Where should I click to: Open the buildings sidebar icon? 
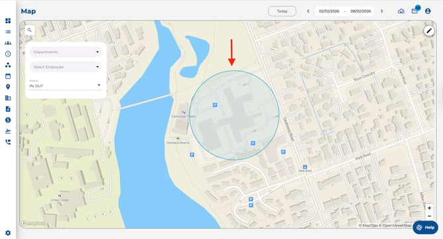point(8,98)
